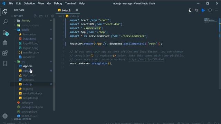Select index.js in the explorer tree
This screenshot has width=221, height=124.
point(28,84)
